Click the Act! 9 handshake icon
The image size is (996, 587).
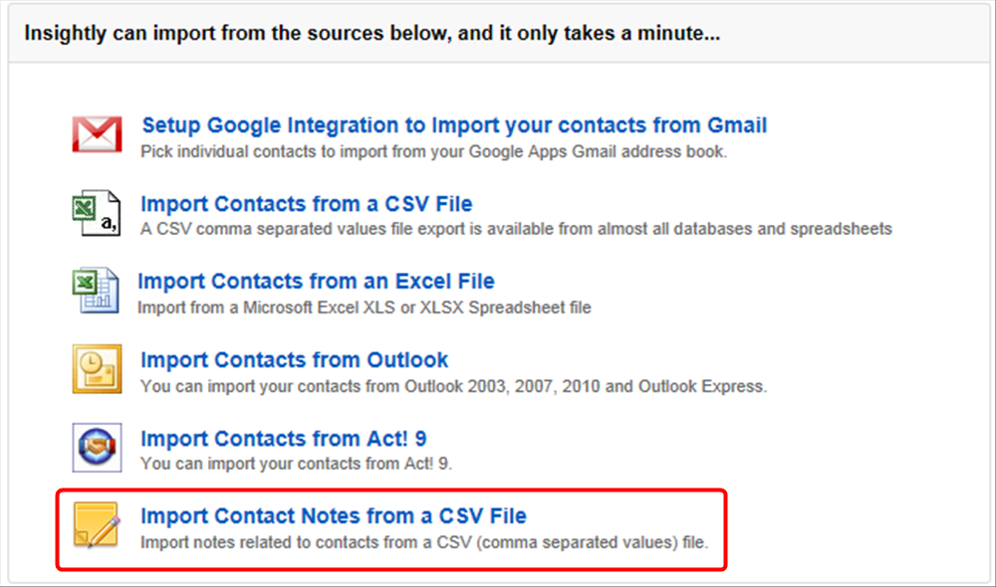tap(97, 448)
